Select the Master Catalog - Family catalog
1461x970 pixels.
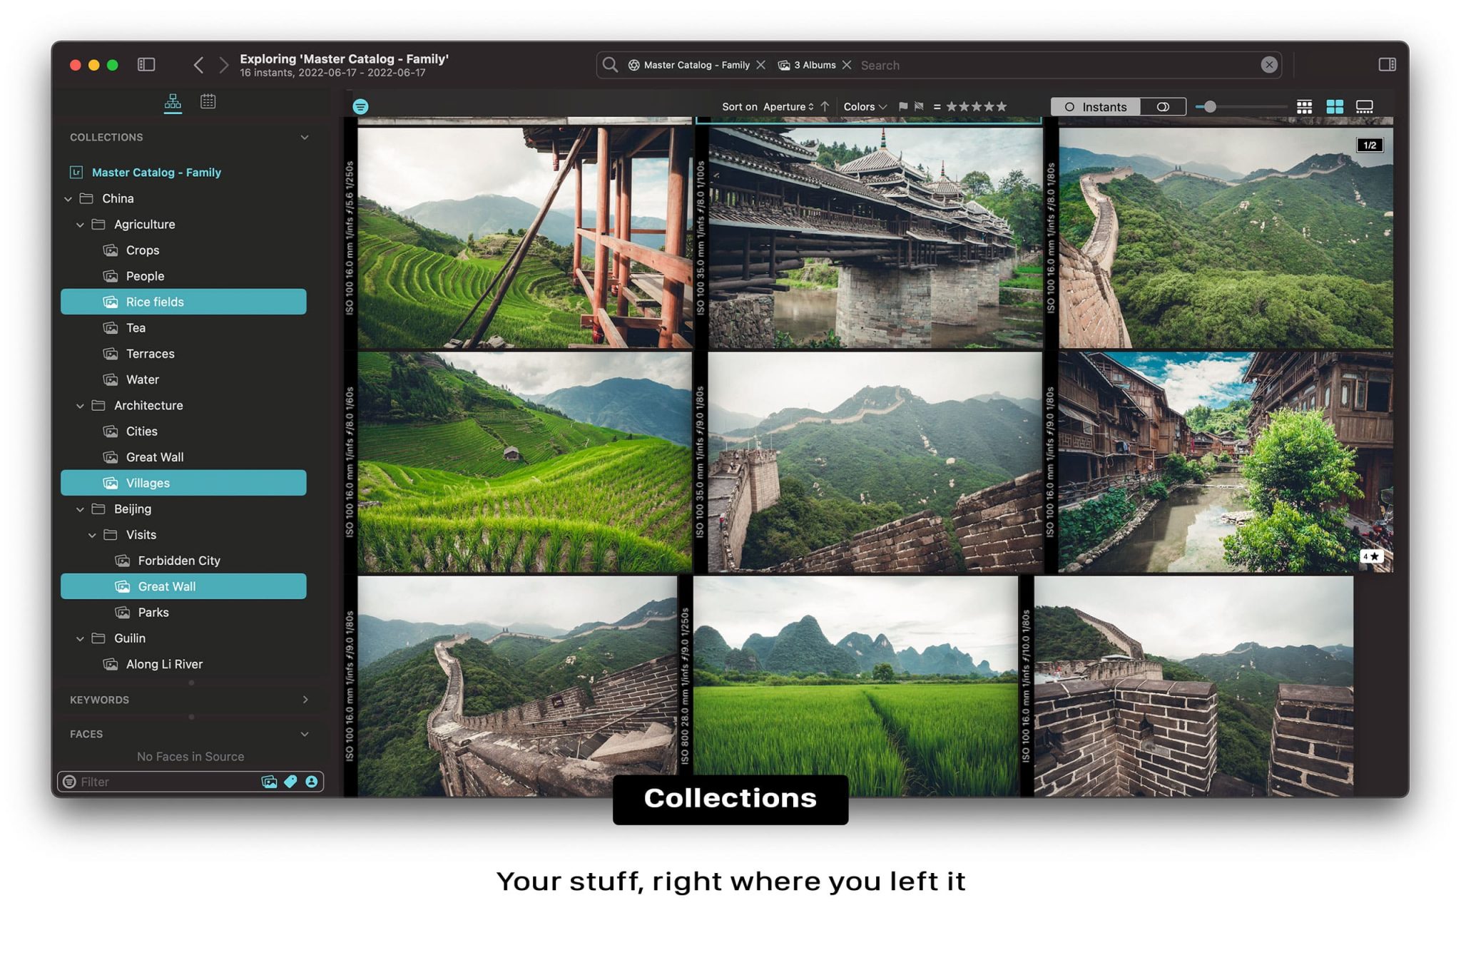pyautogui.click(x=156, y=173)
